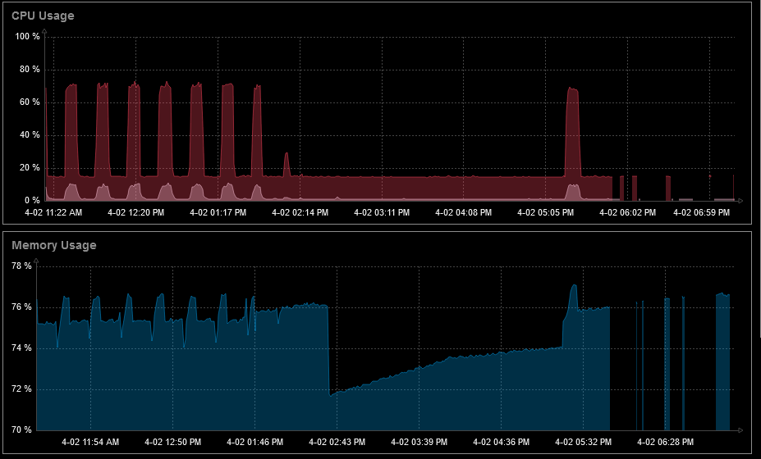Select the 4-02 06:28 PM memory axis label
This screenshot has height=459, width=761.
coord(666,442)
